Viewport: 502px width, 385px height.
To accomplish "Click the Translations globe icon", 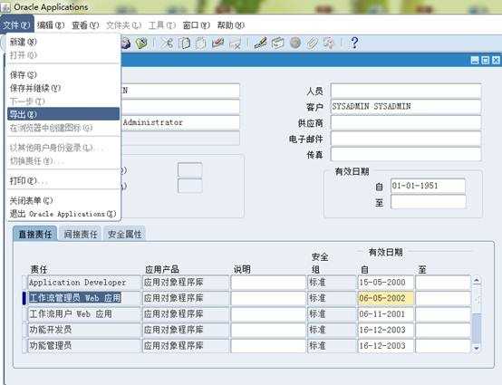I will pyautogui.click(x=295, y=43).
